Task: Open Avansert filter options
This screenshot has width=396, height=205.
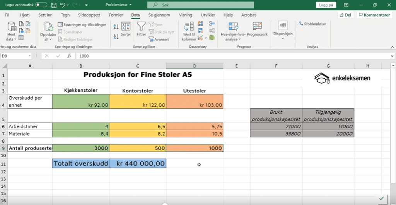Action: pos(159,39)
